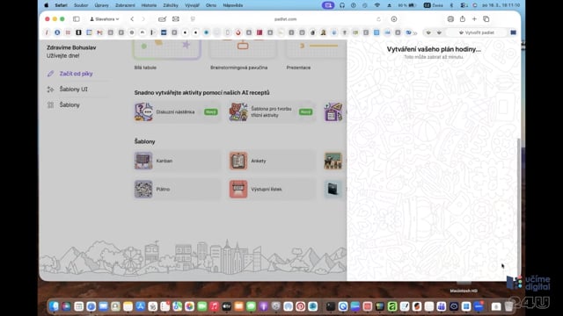563x316 pixels.
Task: Open the Záložky menu
Action: point(171,5)
